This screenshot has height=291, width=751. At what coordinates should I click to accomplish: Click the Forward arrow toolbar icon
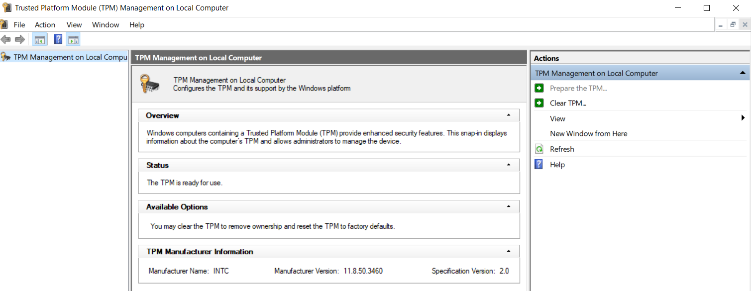[x=20, y=39]
